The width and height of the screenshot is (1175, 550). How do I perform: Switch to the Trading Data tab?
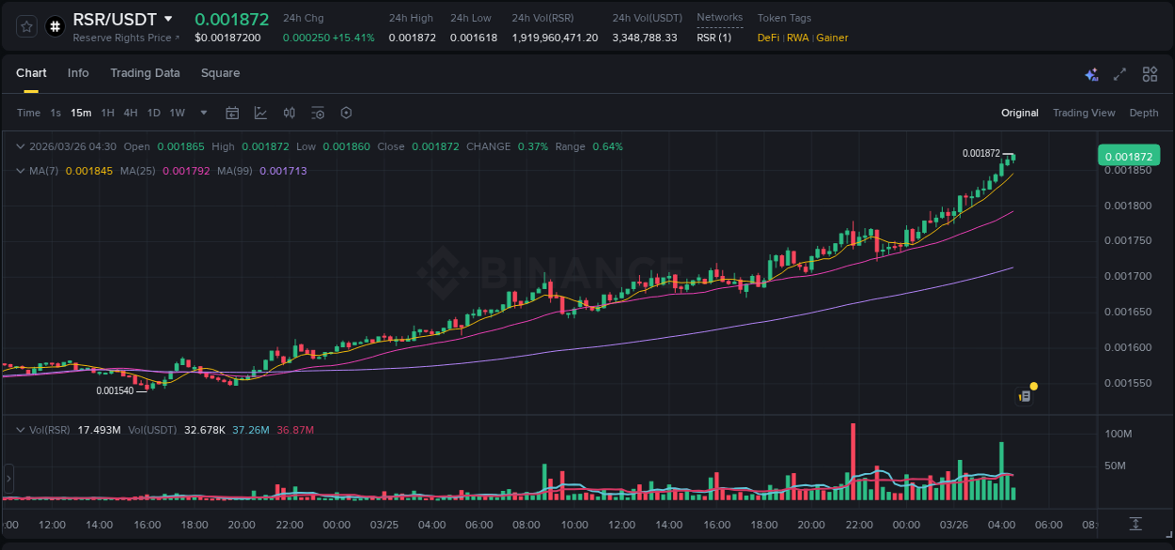point(145,72)
